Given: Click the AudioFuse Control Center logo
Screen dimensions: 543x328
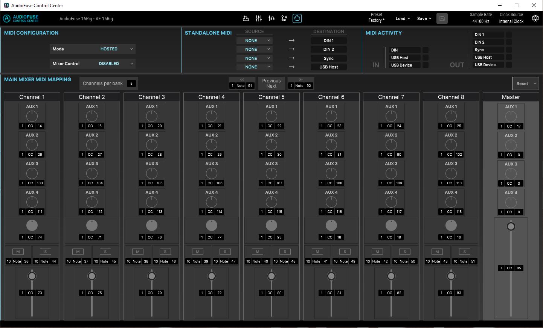Looking at the screenshot, I should (x=21, y=18).
